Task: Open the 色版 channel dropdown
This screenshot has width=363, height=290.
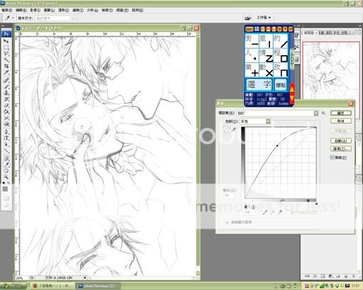Action: [x=268, y=121]
